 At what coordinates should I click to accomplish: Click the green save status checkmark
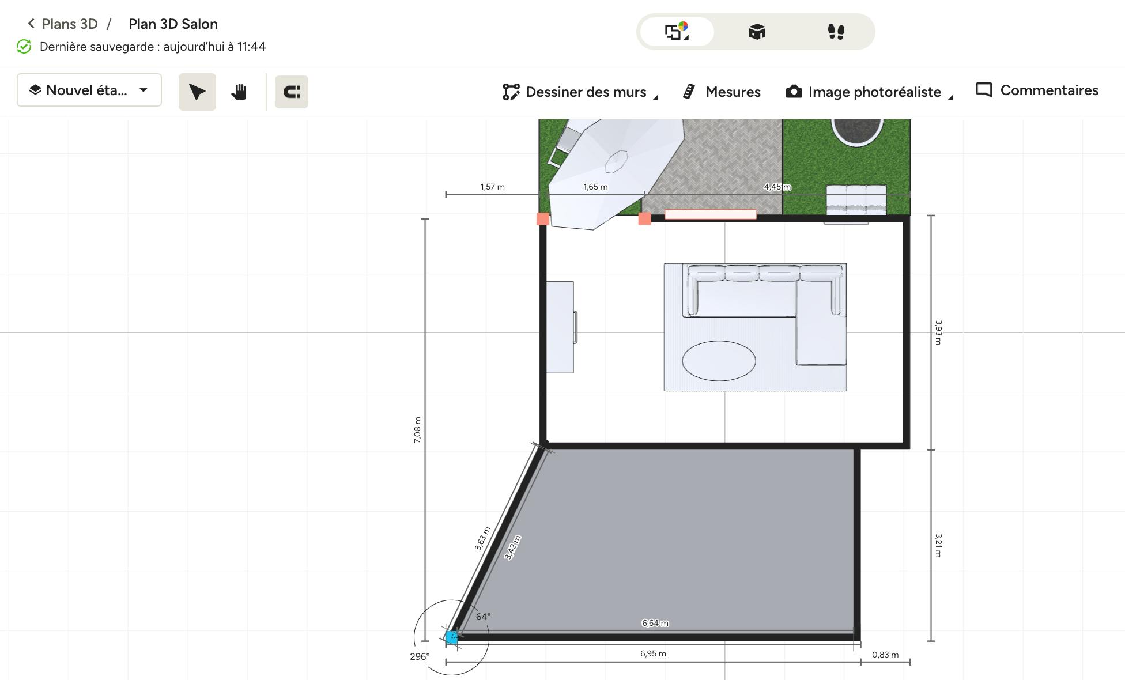24,47
